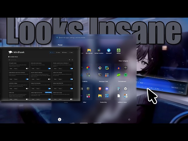Open Windhawk Settings tab
The image size is (188, 141).
(x=65, y=52)
